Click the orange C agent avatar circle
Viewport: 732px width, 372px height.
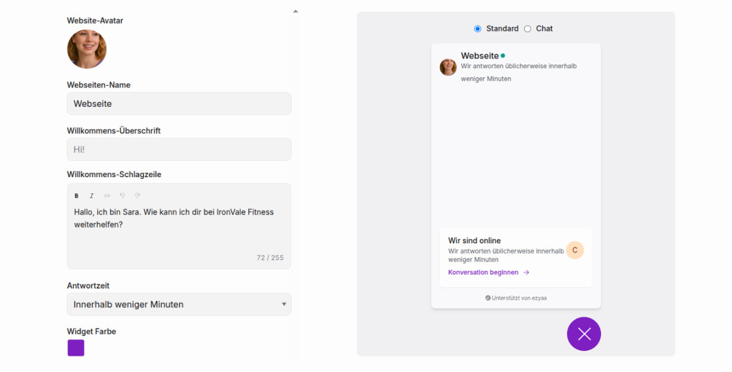click(575, 250)
